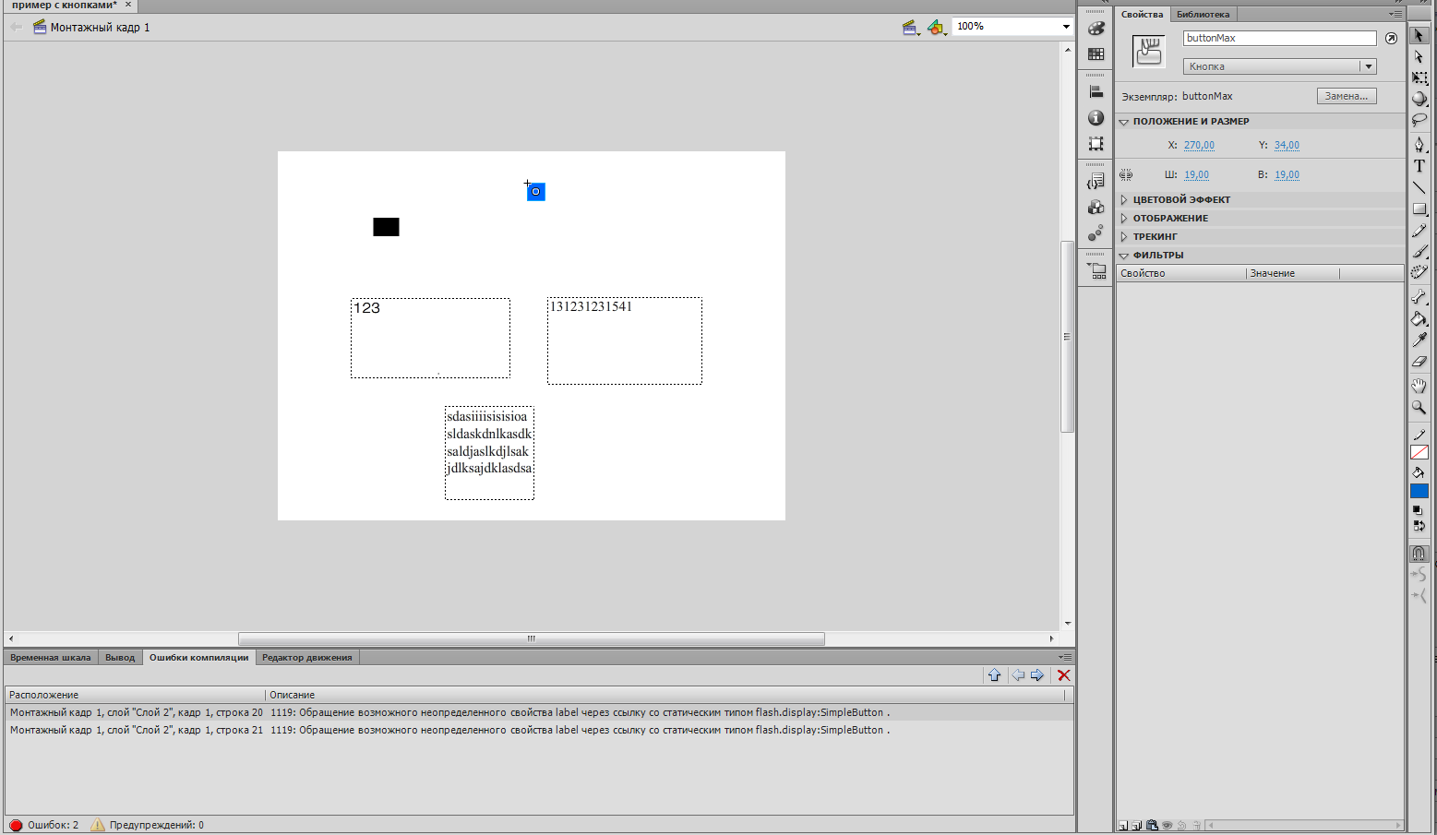
Task: Open the Редактор движения tab
Action: (307, 658)
